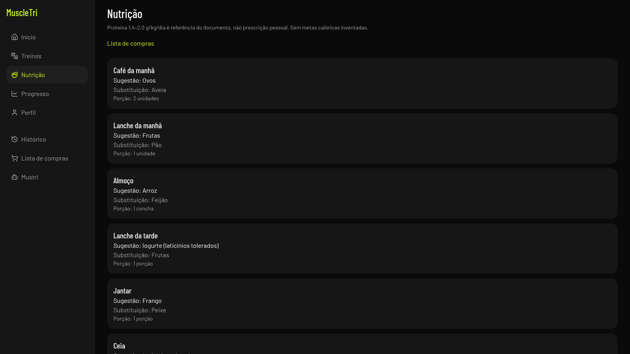Click 'Sugestão: Arroz' text

(135, 190)
